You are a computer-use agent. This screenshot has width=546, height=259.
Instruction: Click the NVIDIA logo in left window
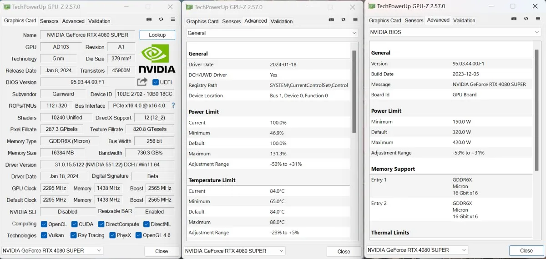point(157,59)
